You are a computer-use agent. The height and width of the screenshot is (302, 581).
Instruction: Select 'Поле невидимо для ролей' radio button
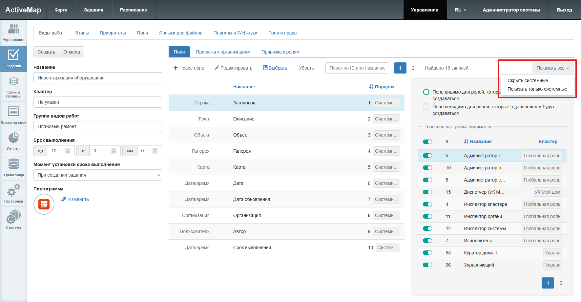pos(426,107)
